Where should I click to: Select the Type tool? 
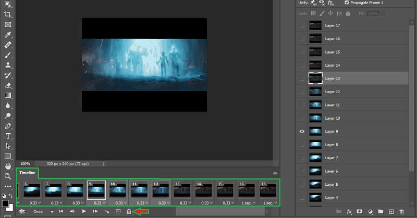[x=8, y=136]
